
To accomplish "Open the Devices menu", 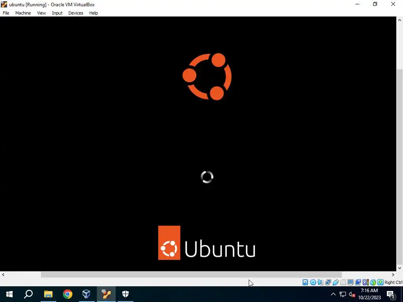I will coord(76,13).
